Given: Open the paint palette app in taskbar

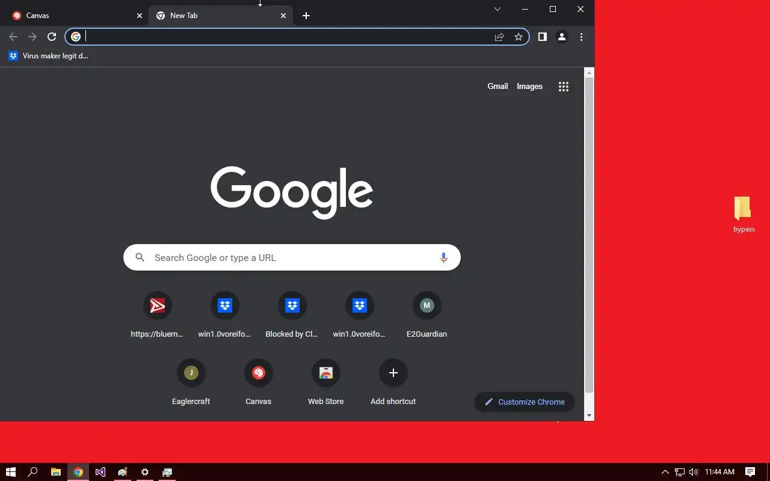Looking at the screenshot, I should (x=123, y=472).
